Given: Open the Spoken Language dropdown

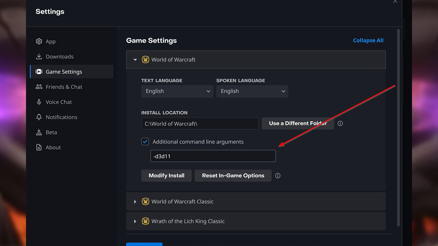Looking at the screenshot, I should tap(252, 91).
